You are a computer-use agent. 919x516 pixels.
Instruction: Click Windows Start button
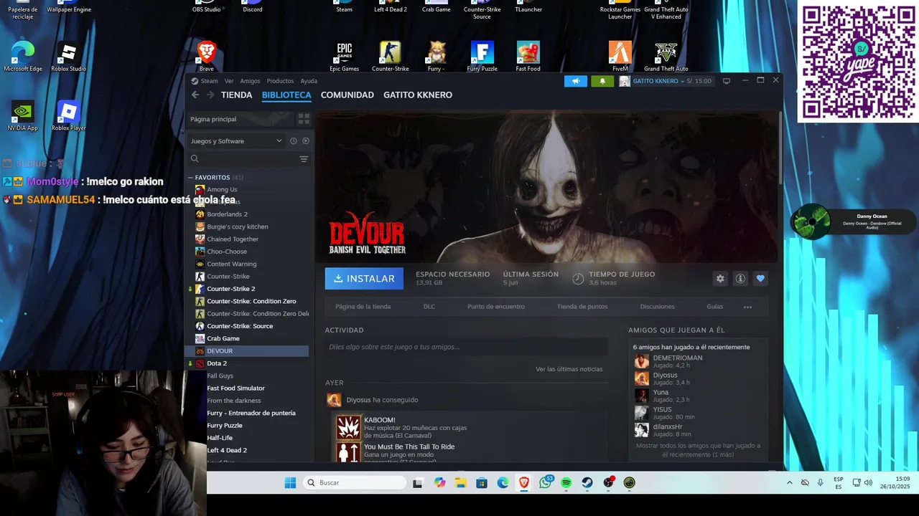[290, 483]
